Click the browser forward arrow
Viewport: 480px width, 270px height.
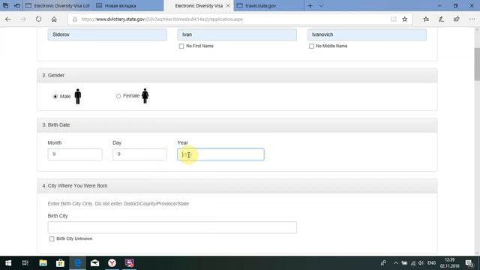[x=23, y=19]
